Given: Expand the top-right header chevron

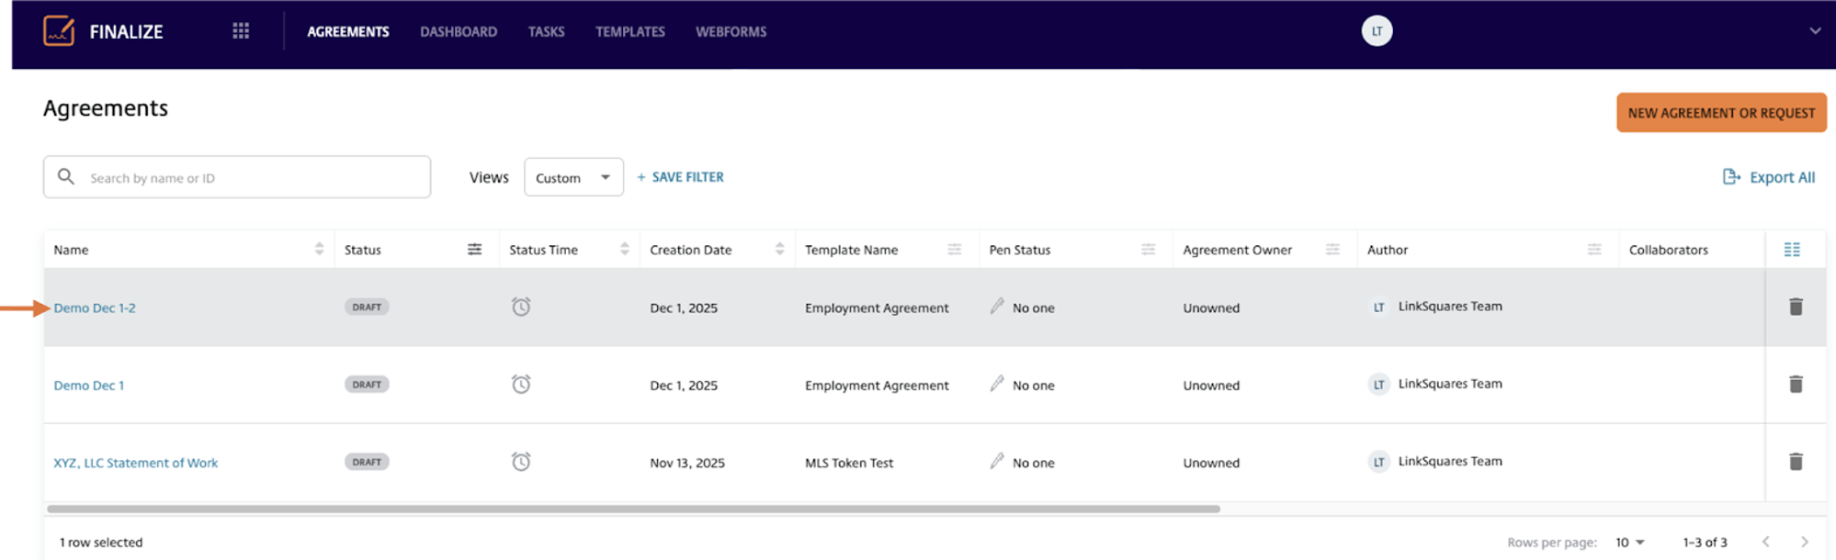Looking at the screenshot, I should 1814,31.
